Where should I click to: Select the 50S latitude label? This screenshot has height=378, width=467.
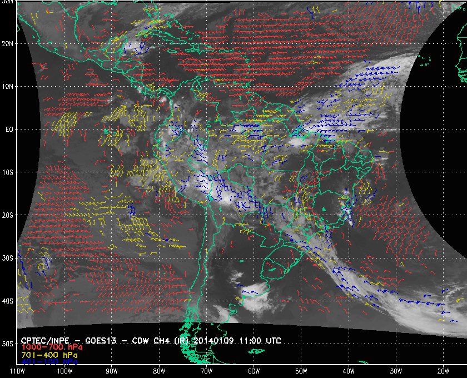point(7,344)
